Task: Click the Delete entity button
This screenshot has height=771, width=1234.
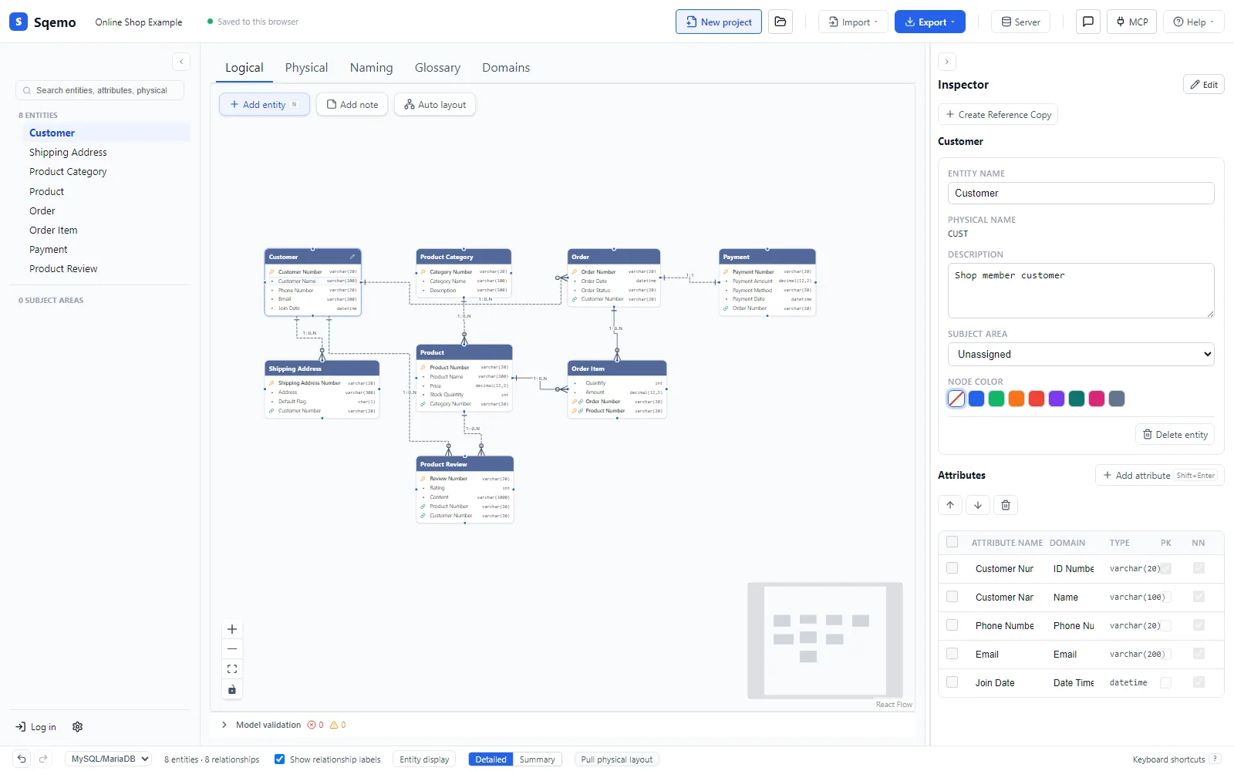Action: click(1175, 434)
